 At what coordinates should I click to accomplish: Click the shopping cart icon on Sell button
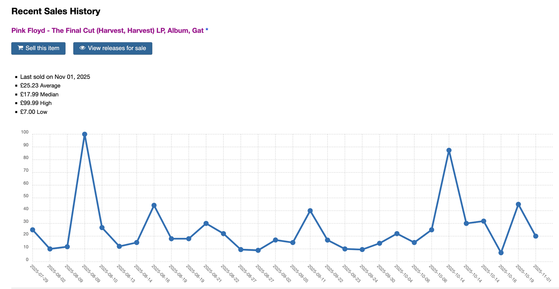click(20, 48)
